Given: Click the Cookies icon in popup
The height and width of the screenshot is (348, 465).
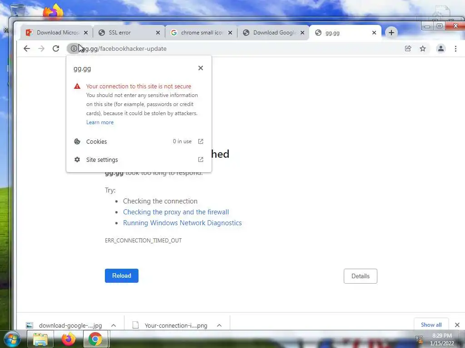Looking at the screenshot, I should (x=77, y=141).
